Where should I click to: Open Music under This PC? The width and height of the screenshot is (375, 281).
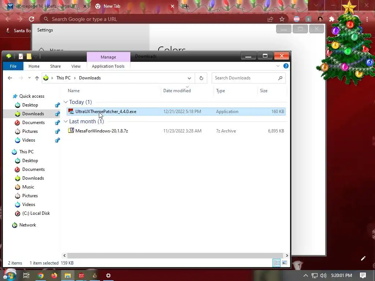28,187
